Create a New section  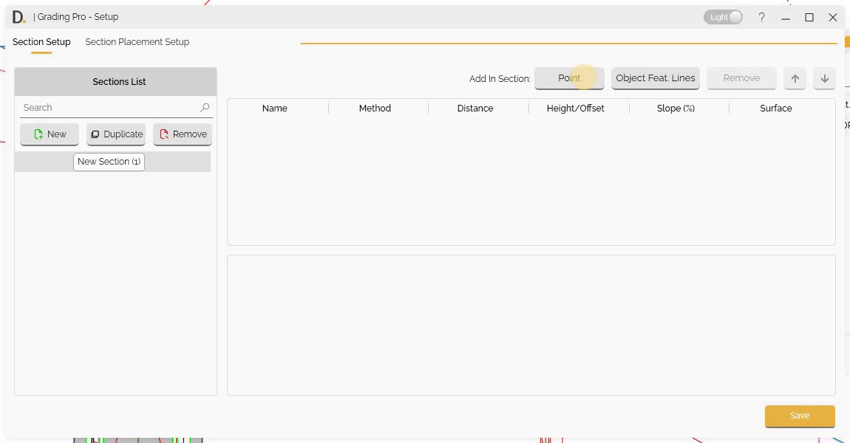(x=50, y=134)
